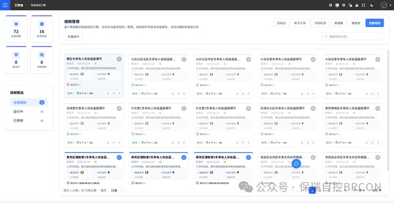Click edit pencil on 洽谈室冬季有人状态温度调节 card
This screenshot has height=203, width=394.
click(109, 143)
